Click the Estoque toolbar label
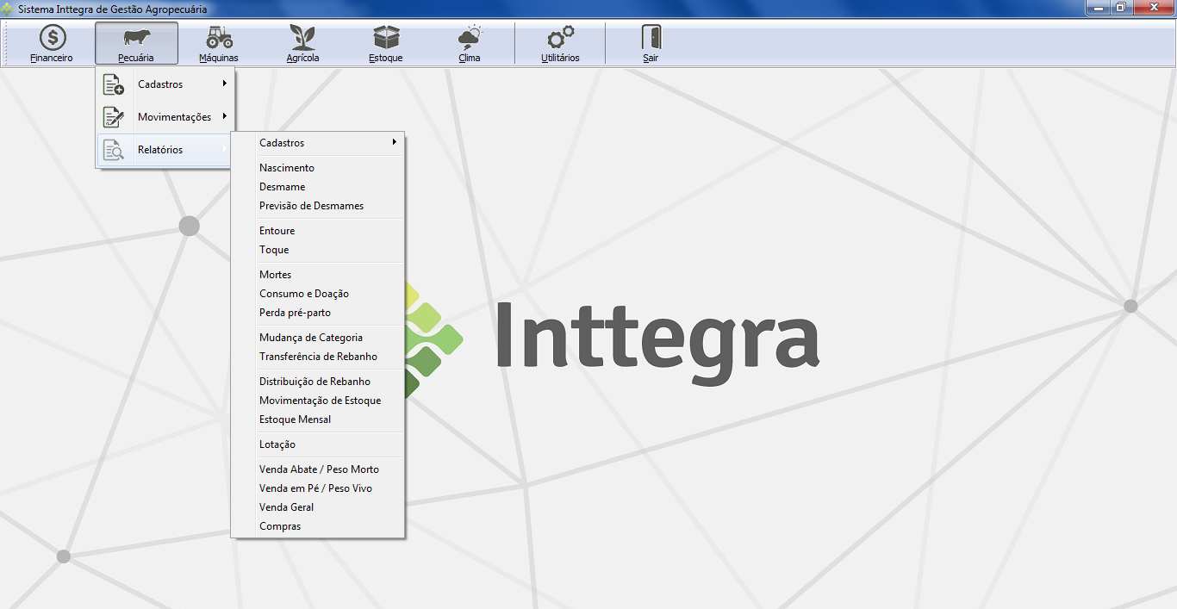This screenshot has width=1177, height=609. tap(386, 59)
